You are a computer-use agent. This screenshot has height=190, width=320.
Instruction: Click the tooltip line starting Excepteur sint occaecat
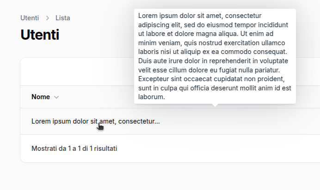coord(211,79)
